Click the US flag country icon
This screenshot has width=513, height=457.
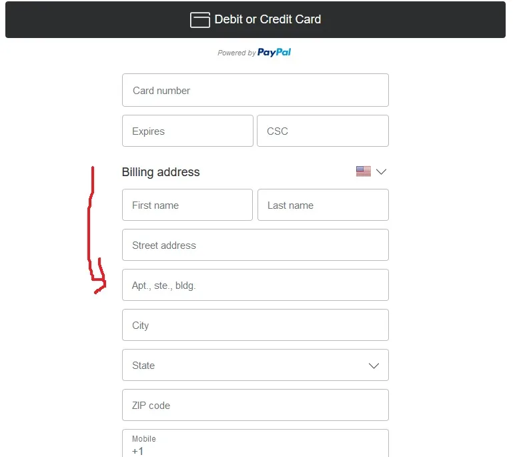point(363,171)
